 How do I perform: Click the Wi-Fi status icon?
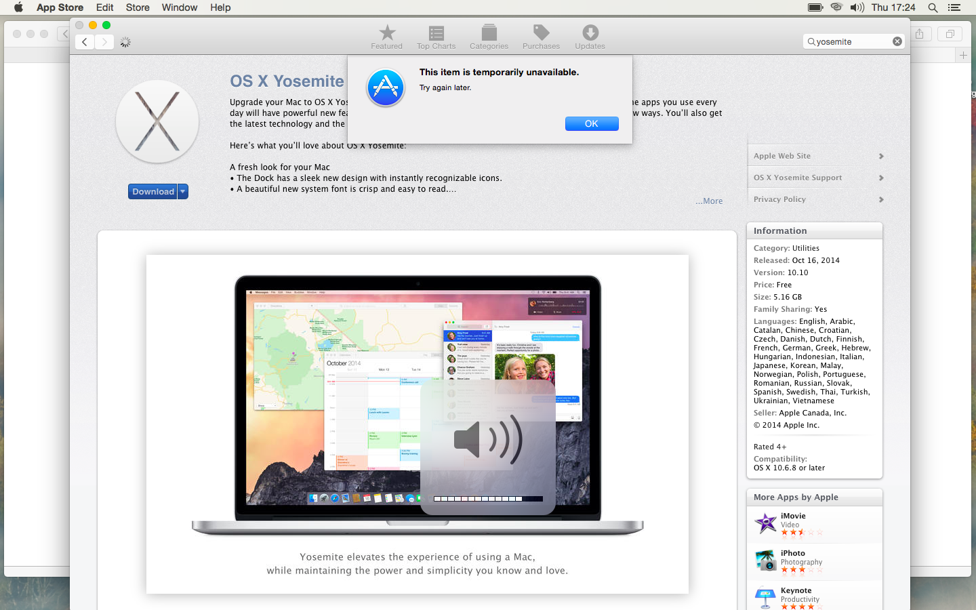coord(836,7)
